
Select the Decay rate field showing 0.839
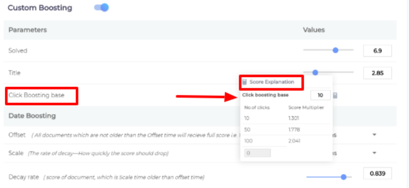(x=377, y=173)
